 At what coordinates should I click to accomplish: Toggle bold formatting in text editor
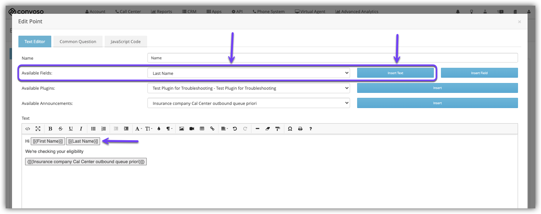coord(50,129)
